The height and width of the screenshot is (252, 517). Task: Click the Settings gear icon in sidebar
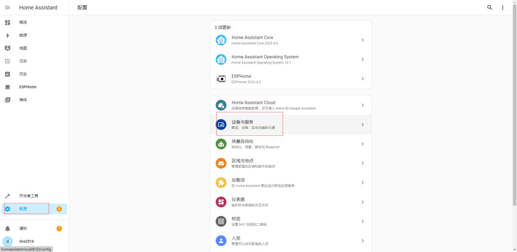[8, 209]
